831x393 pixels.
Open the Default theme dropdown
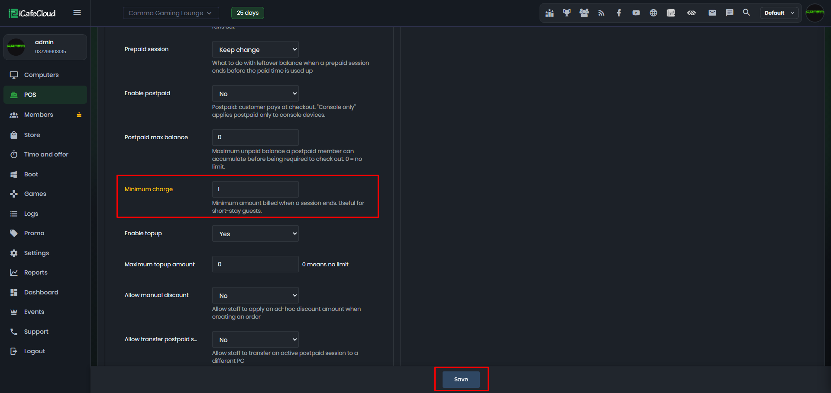coord(779,13)
